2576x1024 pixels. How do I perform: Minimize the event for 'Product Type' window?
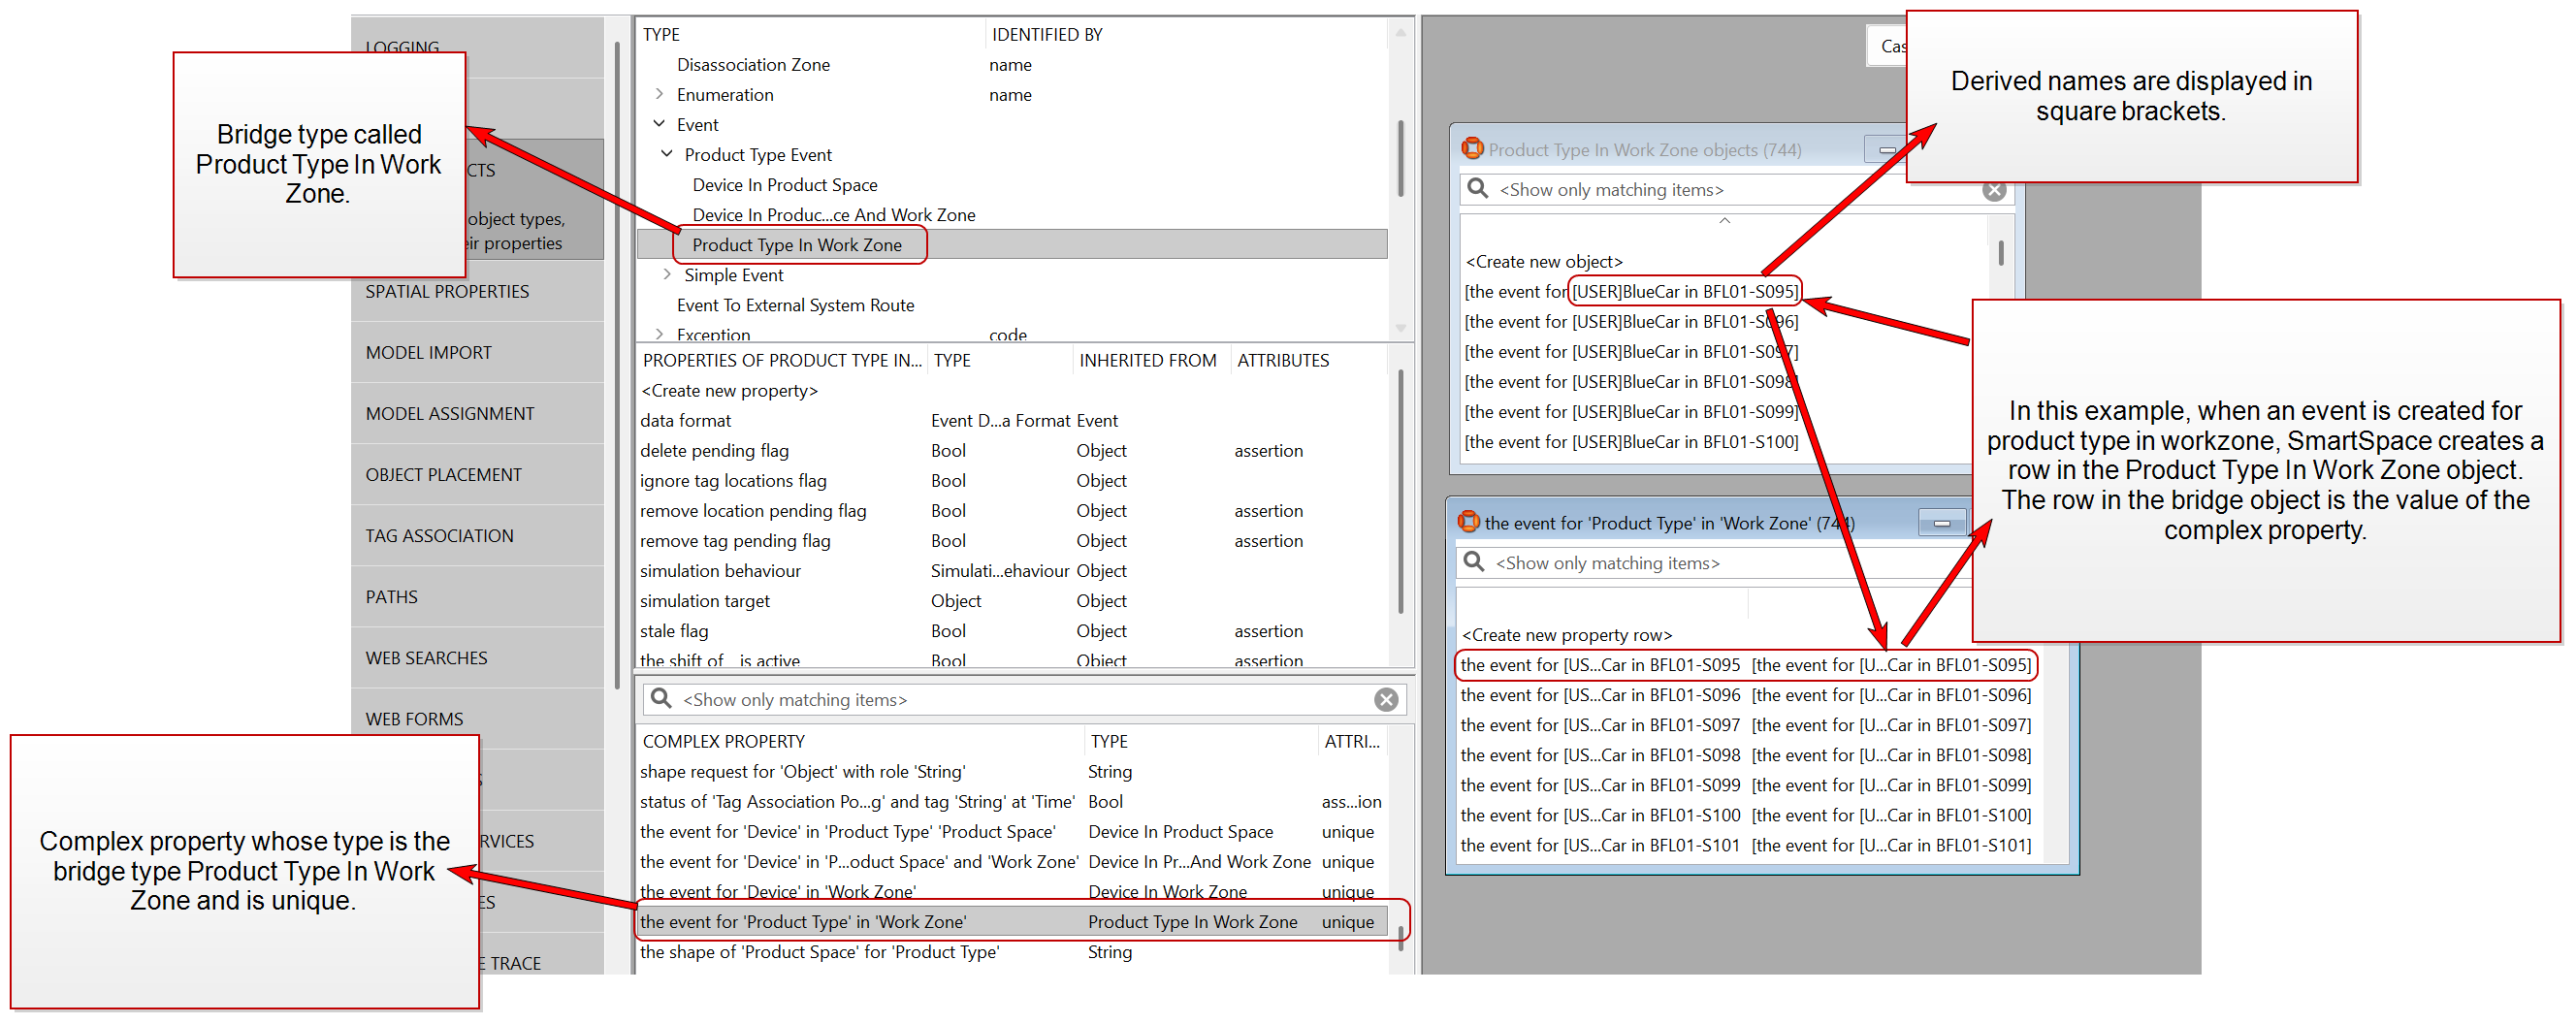pyautogui.click(x=1942, y=523)
